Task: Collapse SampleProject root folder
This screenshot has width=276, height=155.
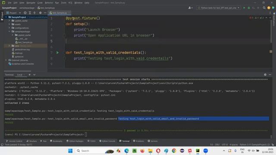Action: 6,17
